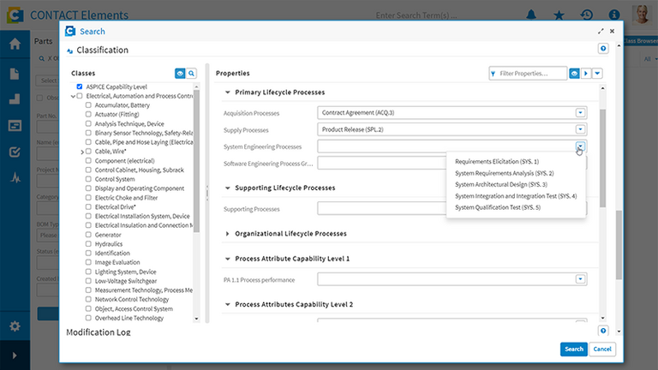Image resolution: width=658 pixels, height=370 pixels.
Task: Select System Requirements Analysis (SYS. 2) option
Action: pyautogui.click(x=505, y=173)
